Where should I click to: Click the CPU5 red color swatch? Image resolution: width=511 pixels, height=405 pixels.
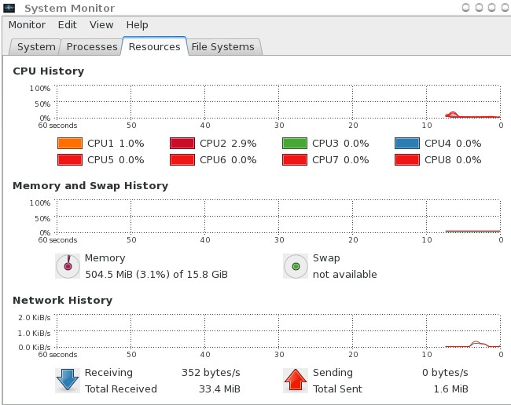[70, 159]
